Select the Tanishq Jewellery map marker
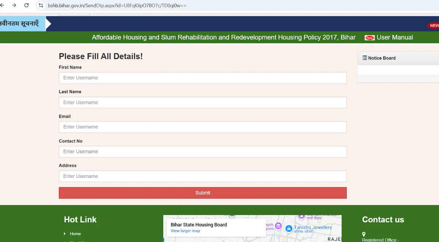 click(289, 228)
